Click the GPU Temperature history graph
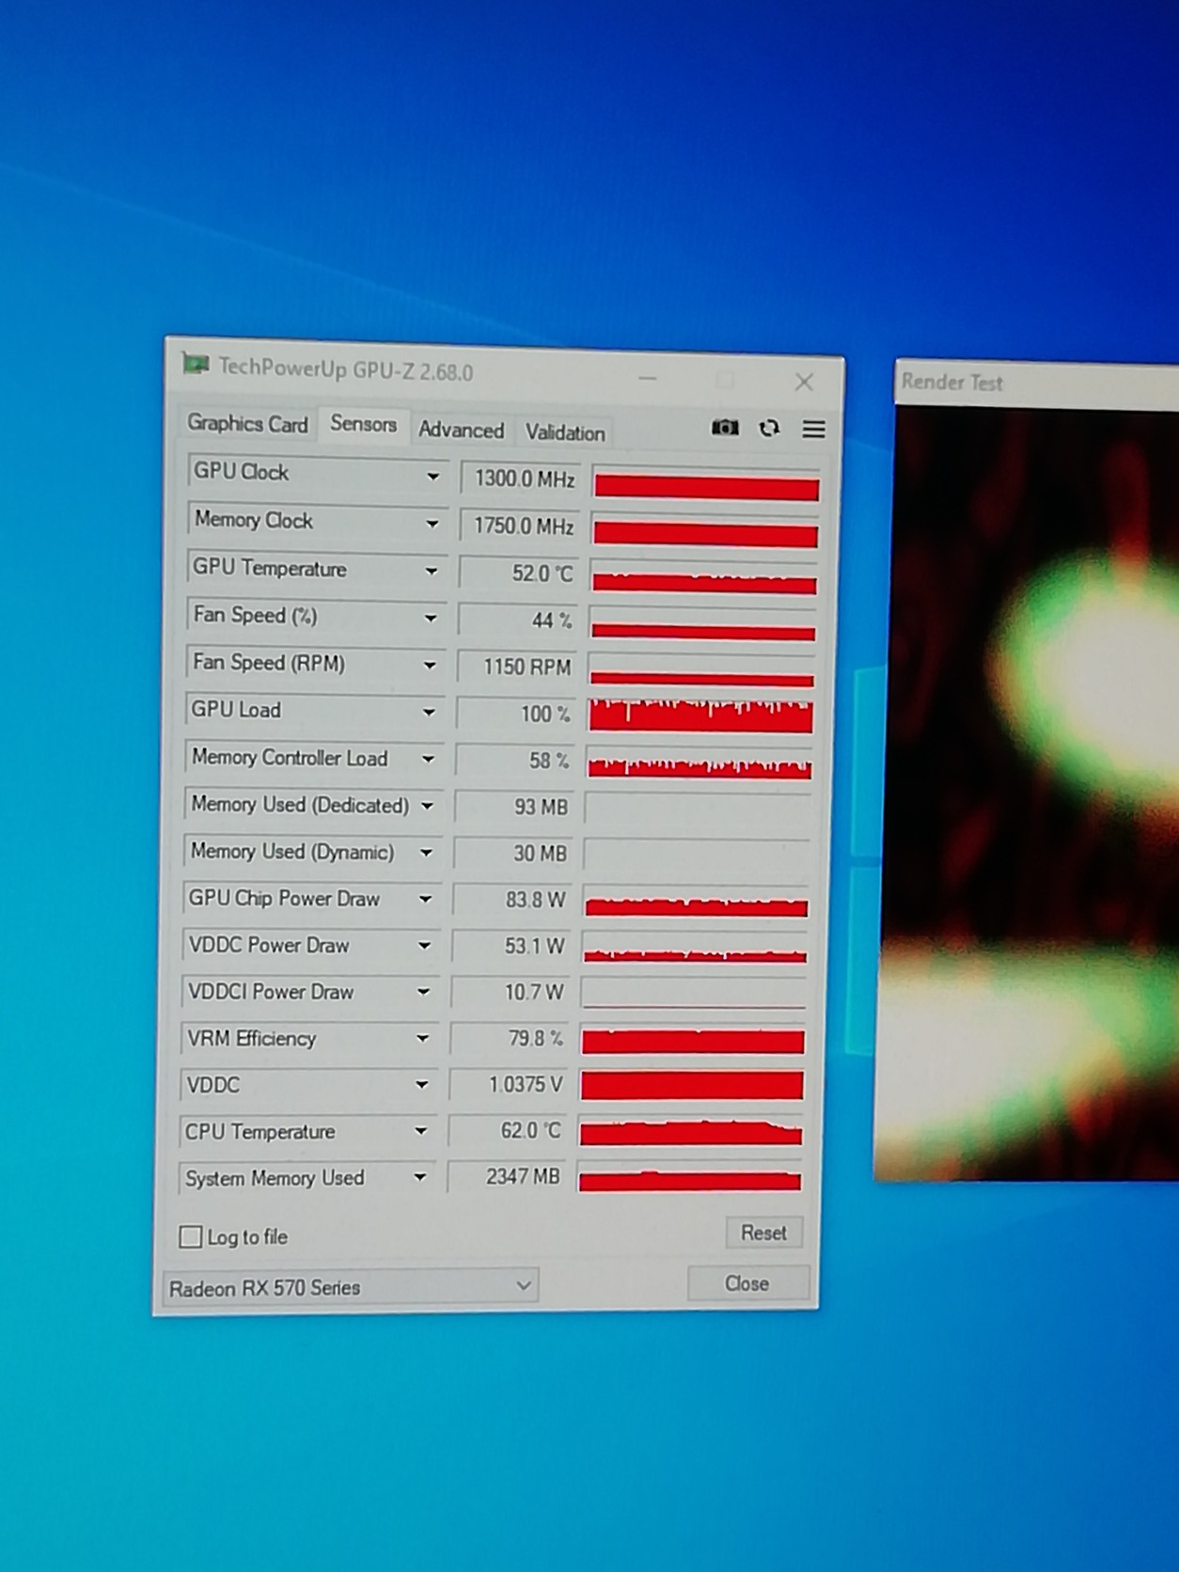The image size is (1179, 1572). 704,576
